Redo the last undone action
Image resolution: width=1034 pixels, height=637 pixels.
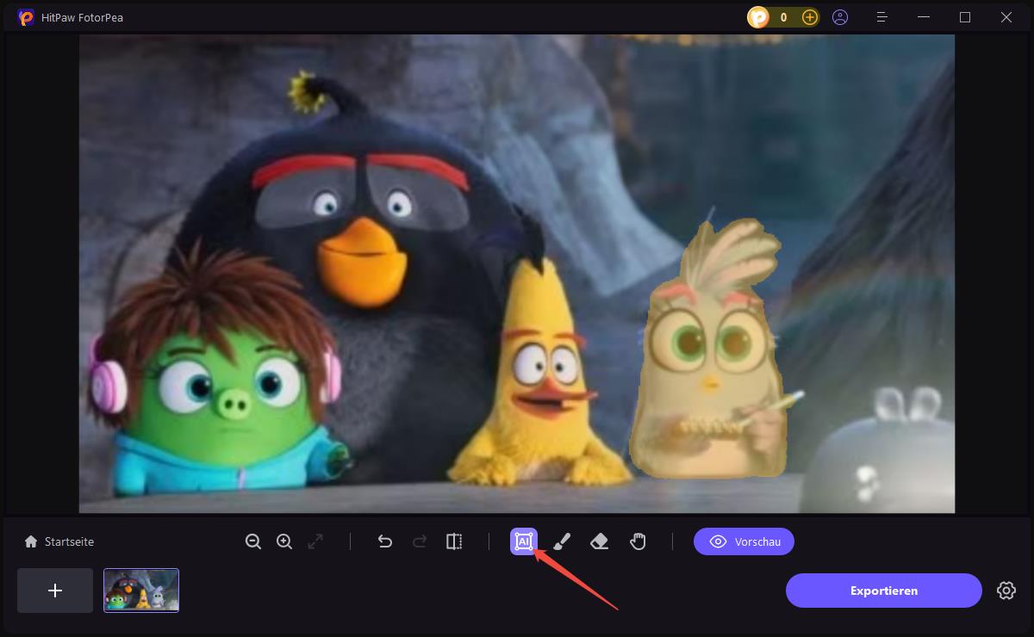click(x=420, y=541)
